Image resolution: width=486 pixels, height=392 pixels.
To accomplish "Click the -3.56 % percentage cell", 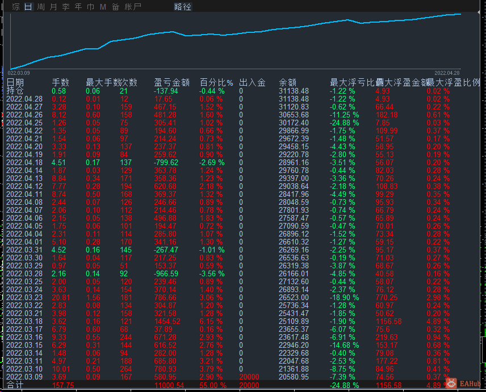I will click(212, 273).
